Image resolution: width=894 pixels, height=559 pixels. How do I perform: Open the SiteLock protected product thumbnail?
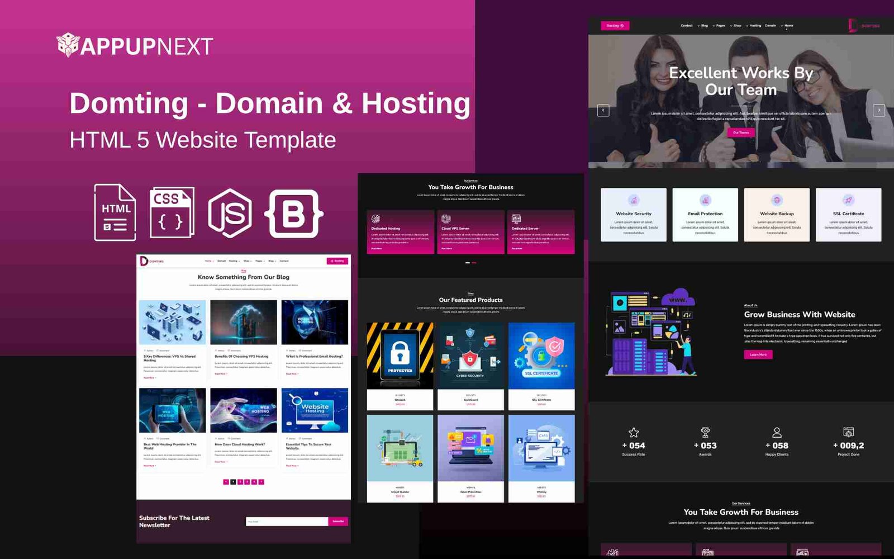click(400, 356)
